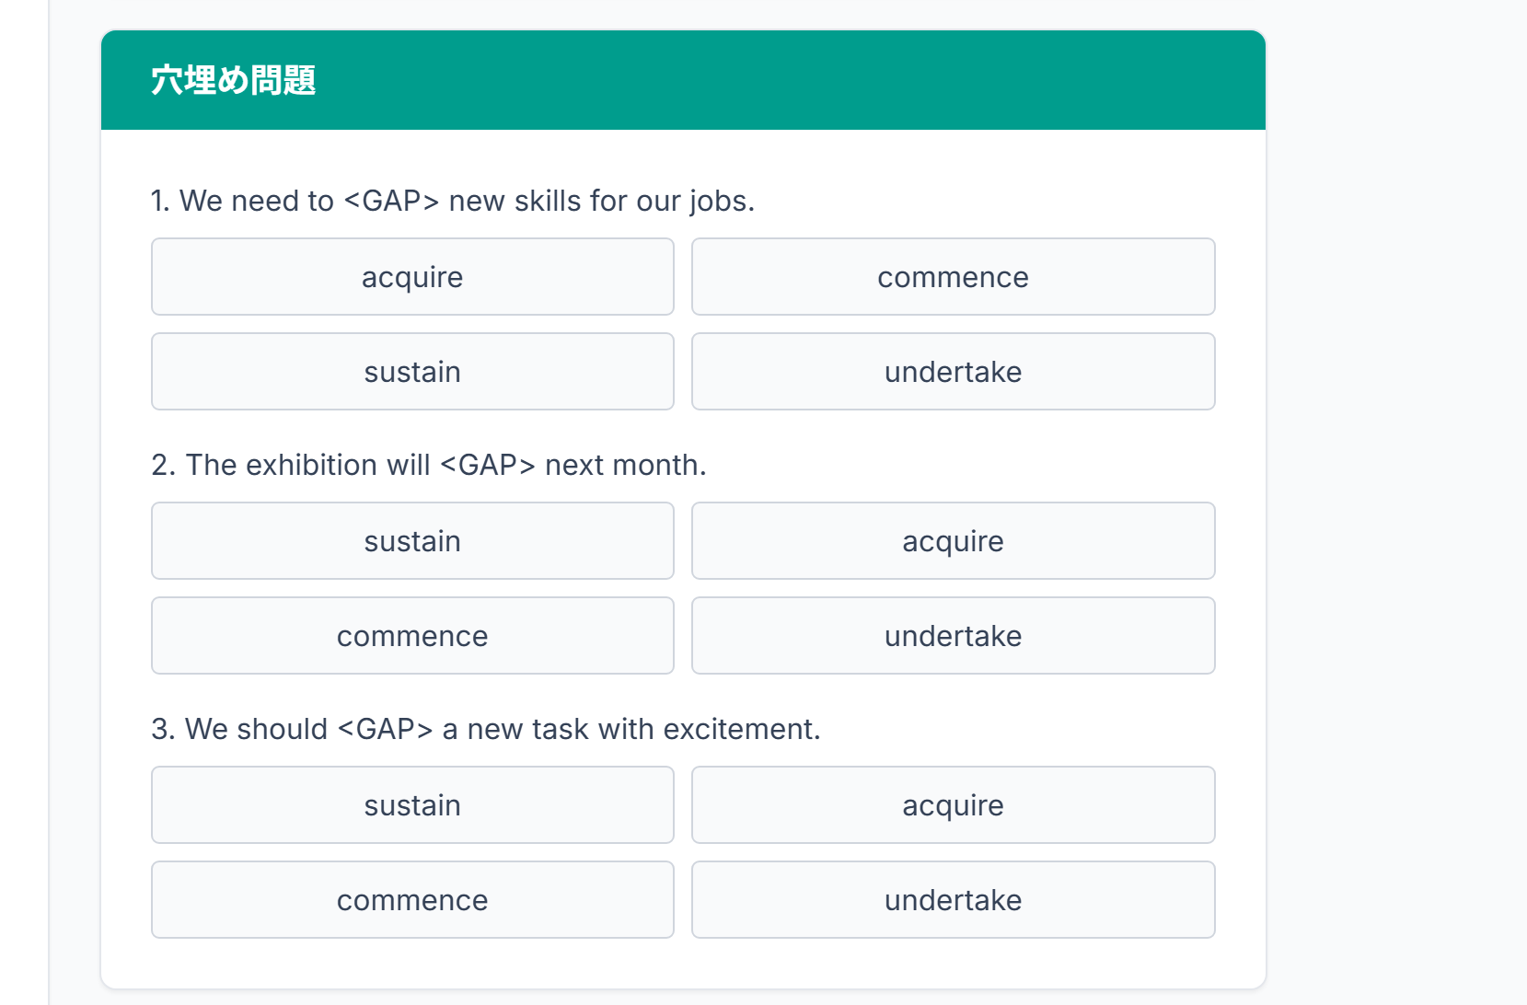The width and height of the screenshot is (1527, 1005).
Task: Answer question 2 with "undertake"
Action: [953, 636]
